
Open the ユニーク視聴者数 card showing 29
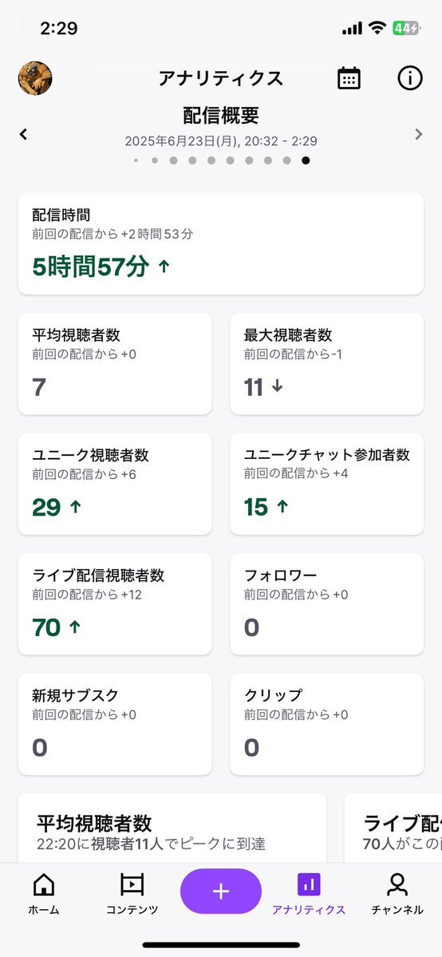116,484
